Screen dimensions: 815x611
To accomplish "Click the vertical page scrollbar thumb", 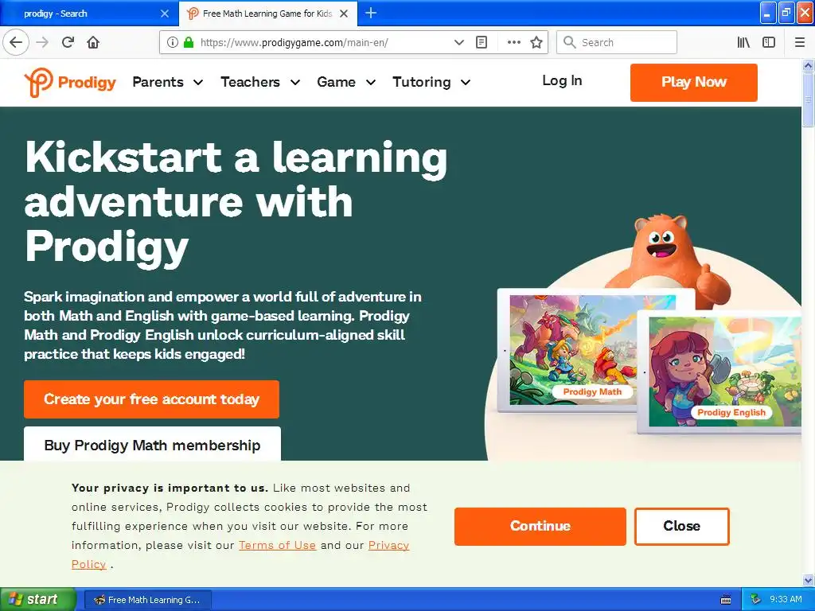I will (x=808, y=99).
